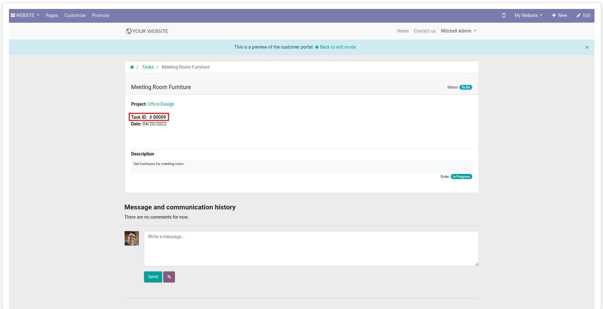
Task: Click the Meeting Room Furniture title heading
Action: pos(161,87)
